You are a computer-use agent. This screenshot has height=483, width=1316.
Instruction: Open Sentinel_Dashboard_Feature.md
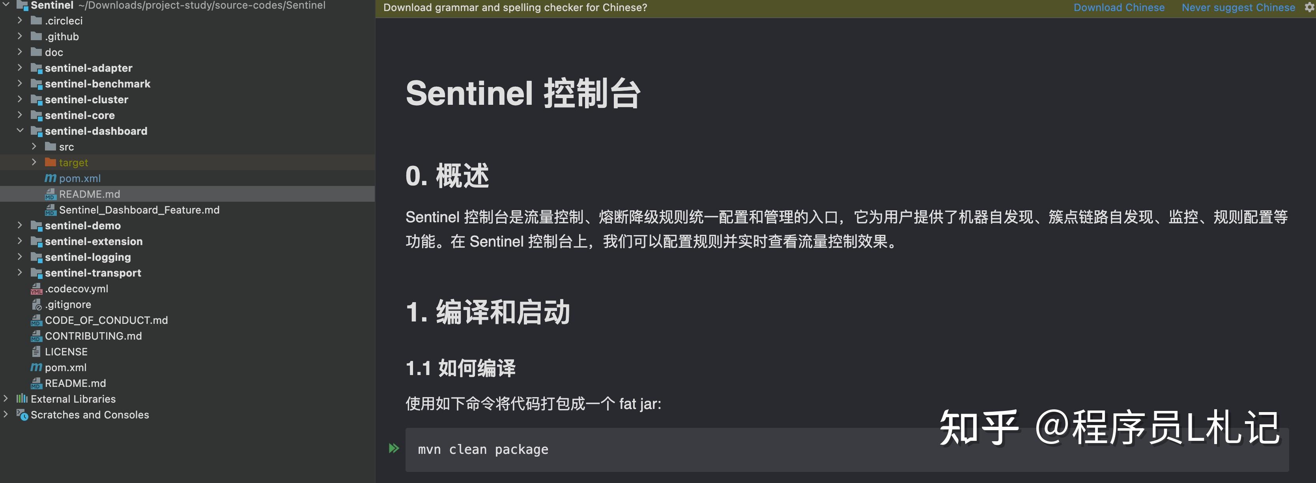[x=139, y=210]
